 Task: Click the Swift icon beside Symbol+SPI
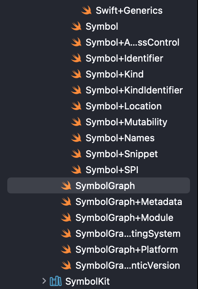point(76,169)
